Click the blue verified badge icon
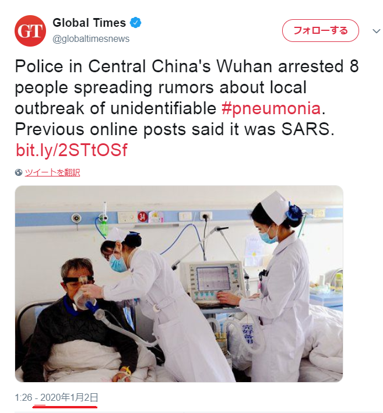The image size is (383, 413). 135,23
